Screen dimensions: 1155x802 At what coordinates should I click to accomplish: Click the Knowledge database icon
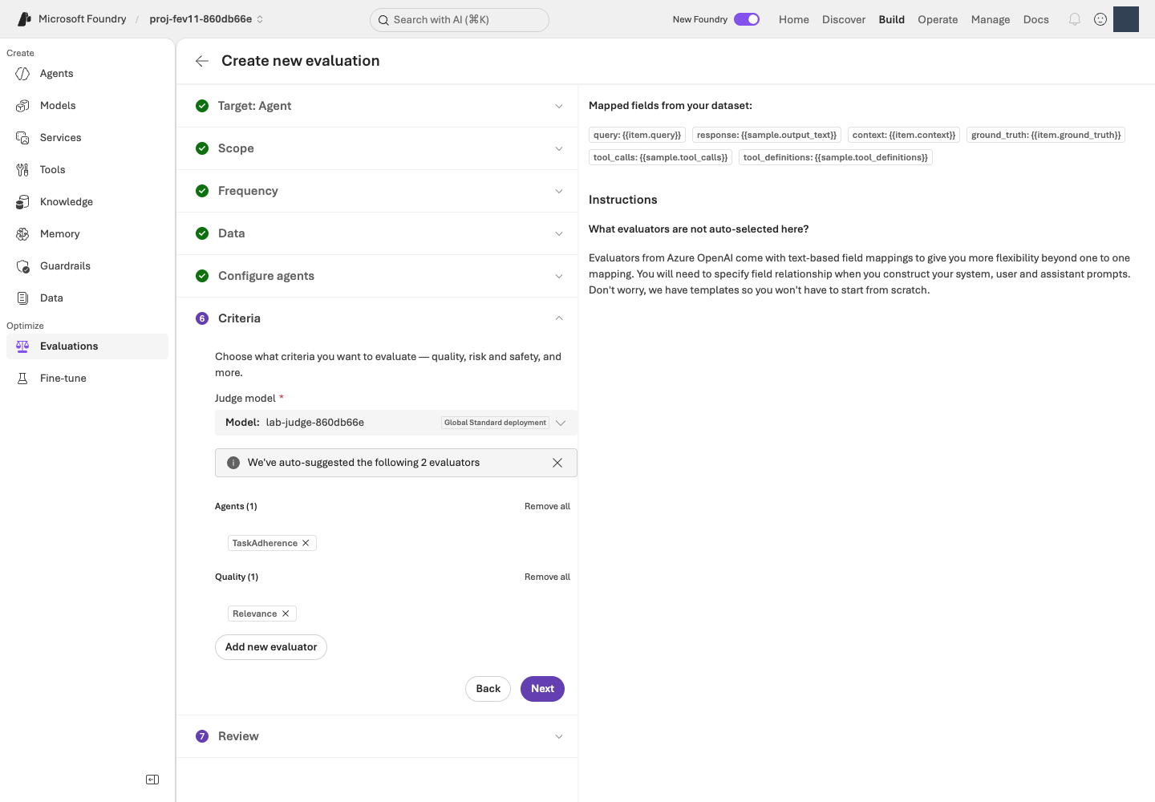pos(22,202)
